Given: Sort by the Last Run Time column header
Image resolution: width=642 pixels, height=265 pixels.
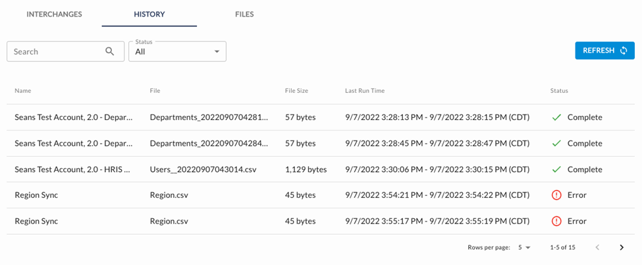Looking at the screenshot, I should [365, 90].
